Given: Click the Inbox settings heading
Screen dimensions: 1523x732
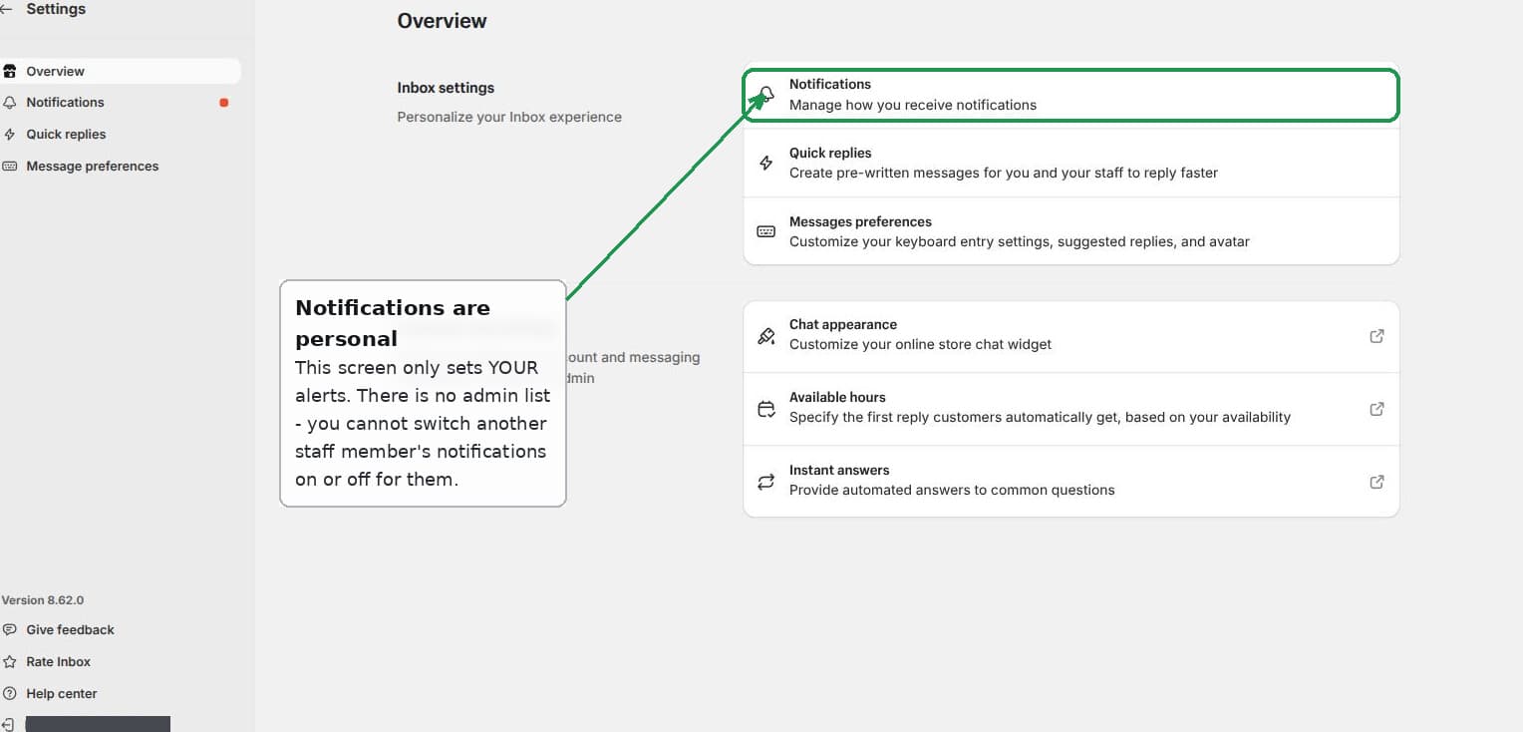Looking at the screenshot, I should click(446, 88).
